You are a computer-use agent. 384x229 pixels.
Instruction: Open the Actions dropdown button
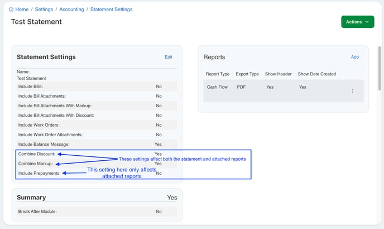click(x=357, y=22)
